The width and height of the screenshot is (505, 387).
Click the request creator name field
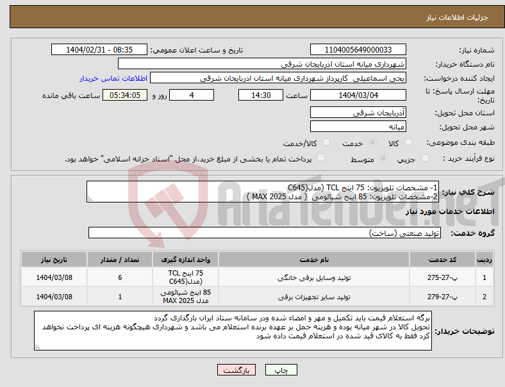point(278,78)
